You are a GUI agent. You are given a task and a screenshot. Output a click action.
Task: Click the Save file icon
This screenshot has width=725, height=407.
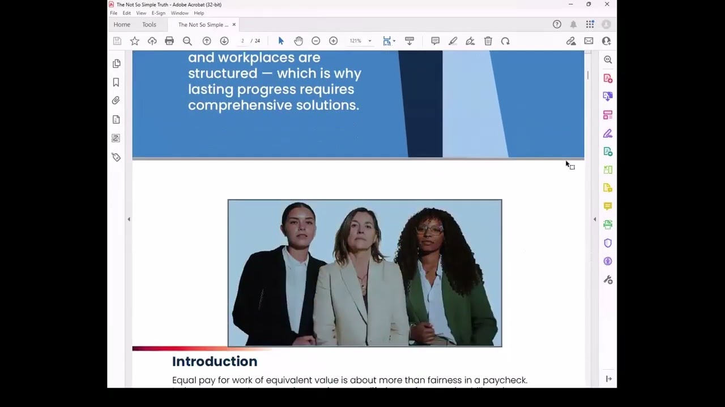[x=117, y=41]
